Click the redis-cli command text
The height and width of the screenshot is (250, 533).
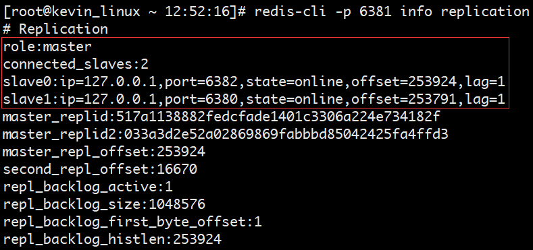392,12
